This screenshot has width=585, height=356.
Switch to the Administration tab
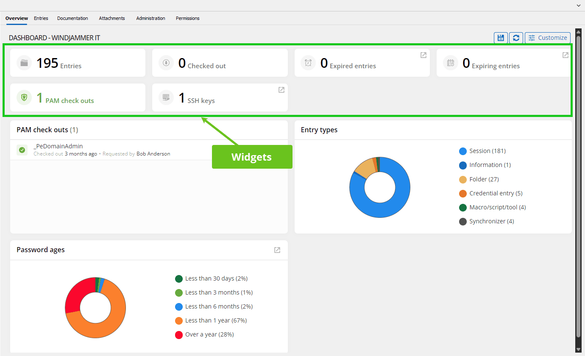pyautogui.click(x=150, y=18)
